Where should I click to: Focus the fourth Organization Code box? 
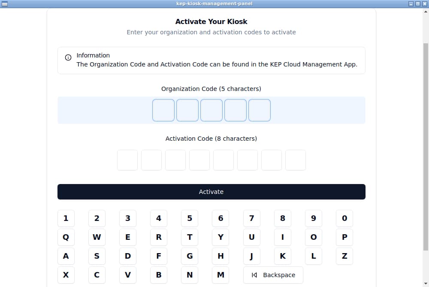(x=236, y=110)
